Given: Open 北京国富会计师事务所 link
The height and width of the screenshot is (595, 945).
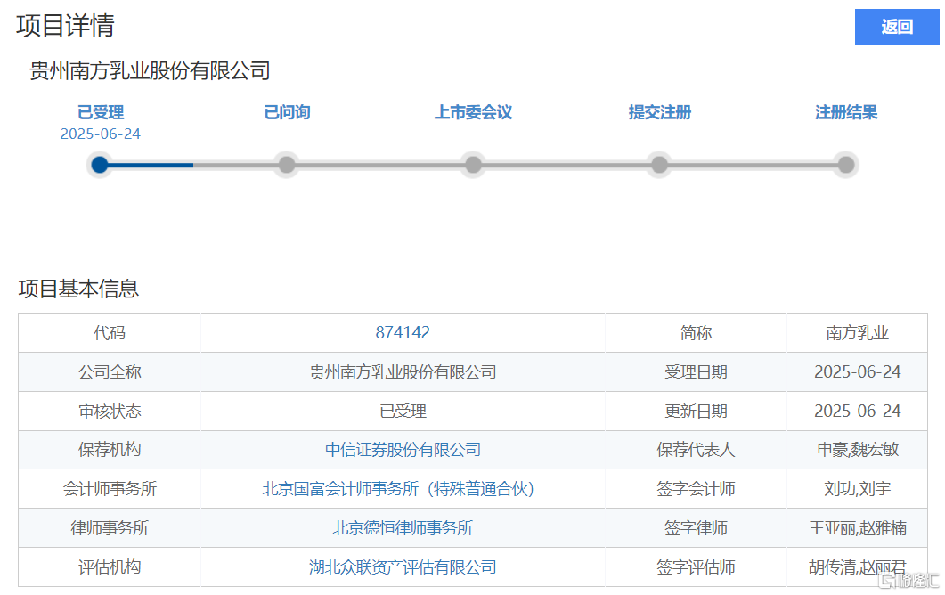Looking at the screenshot, I should 398,489.
